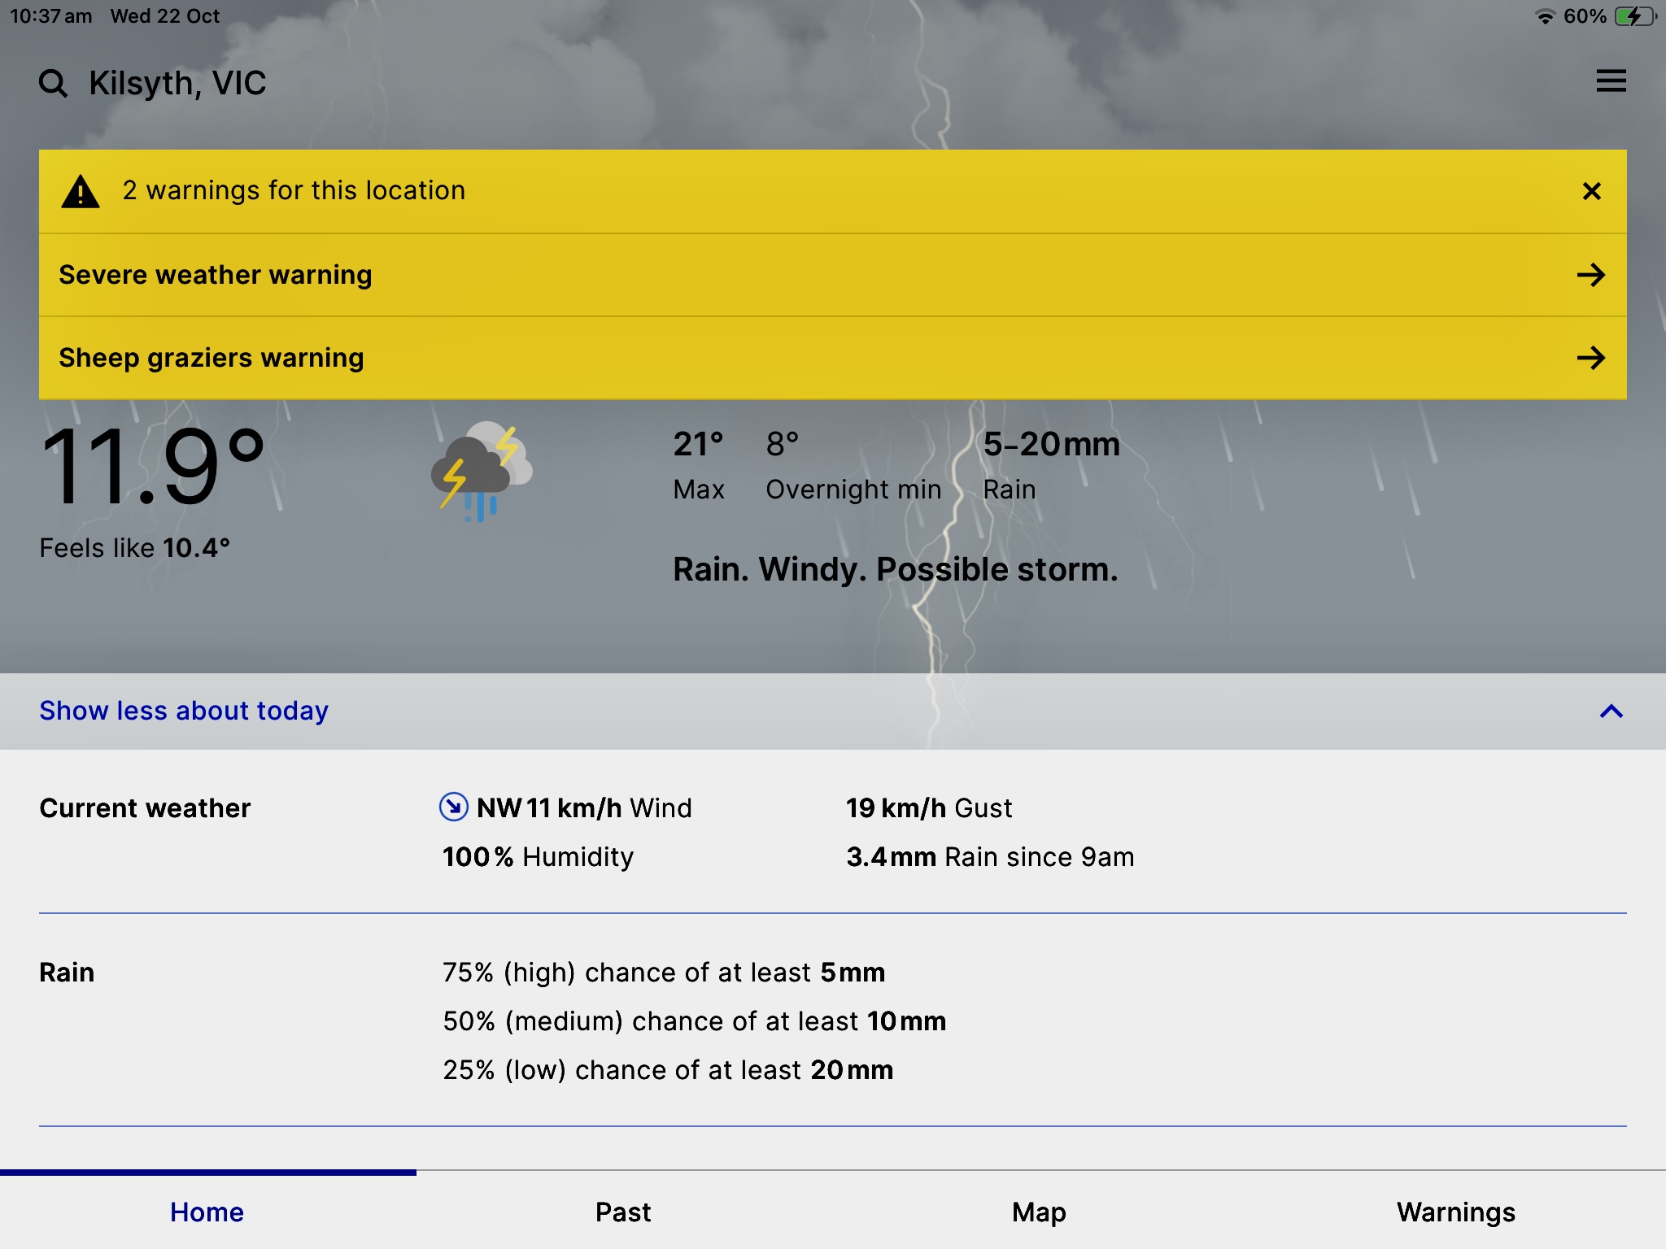Tap the NW wind direction icon
1666x1249 pixels.
point(453,807)
